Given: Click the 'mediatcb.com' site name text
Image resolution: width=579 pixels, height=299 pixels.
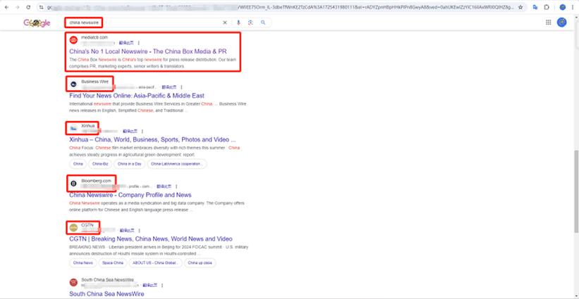Looking at the screenshot, I should (95, 37).
